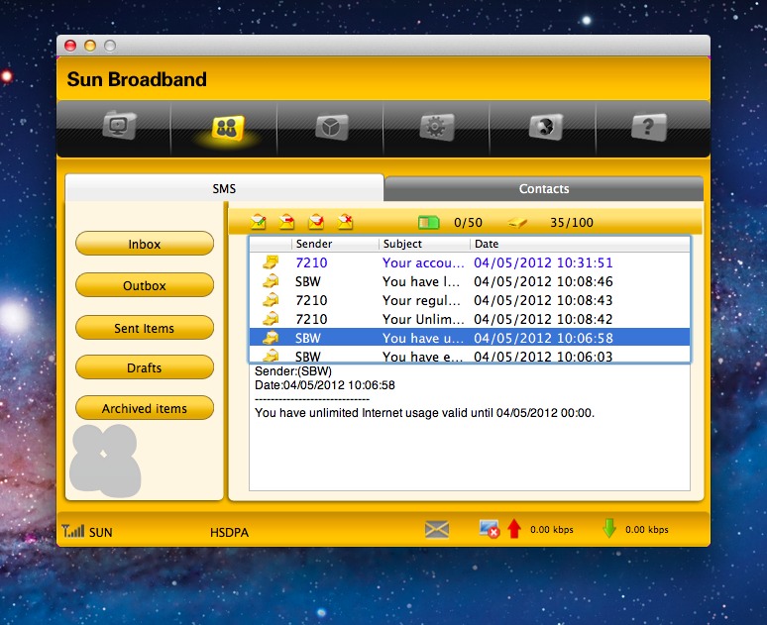Select the SMS and contacts icon

[228, 128]
